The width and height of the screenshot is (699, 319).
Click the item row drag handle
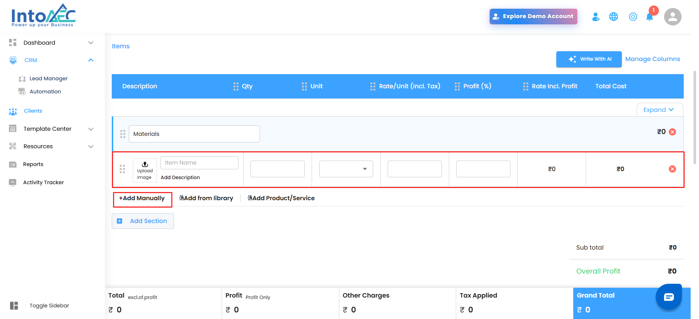122,169
